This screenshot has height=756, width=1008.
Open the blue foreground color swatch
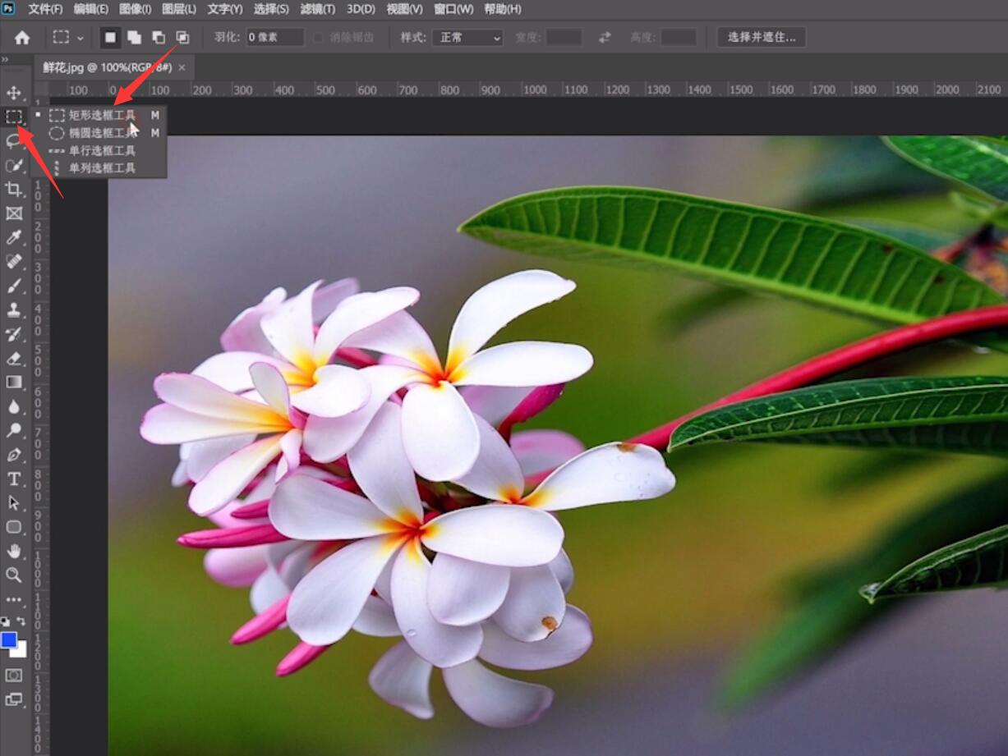pyautogui.click(x=9, y=640)
